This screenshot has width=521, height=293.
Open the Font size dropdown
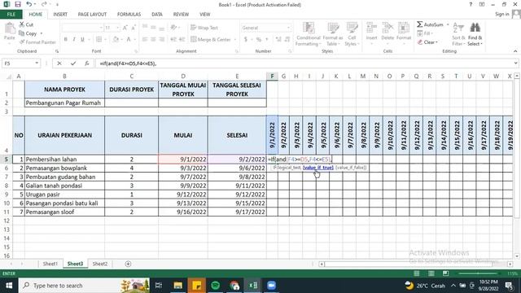point(117,28)
